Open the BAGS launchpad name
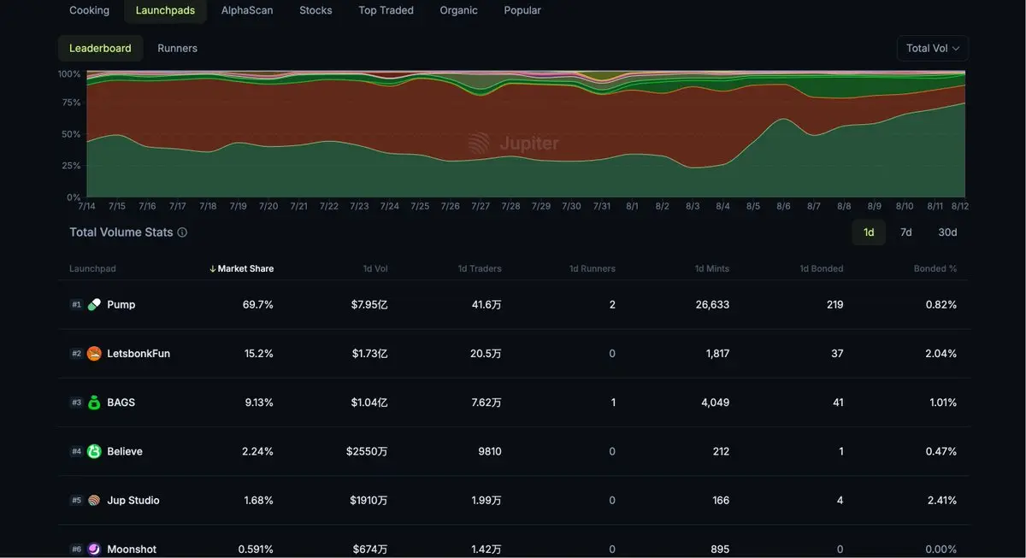1026x558 pixels. tap(121, 402)
